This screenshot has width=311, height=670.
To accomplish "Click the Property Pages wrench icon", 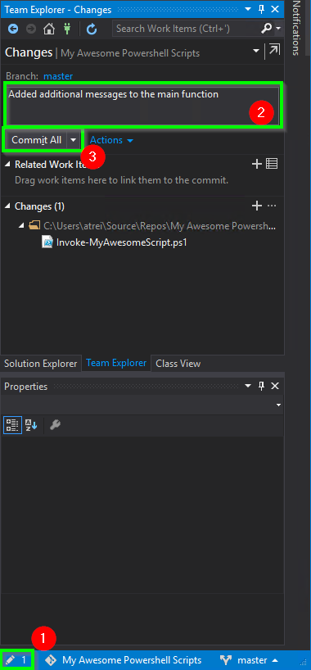I will pyautogui.click(x=55, y=425).
